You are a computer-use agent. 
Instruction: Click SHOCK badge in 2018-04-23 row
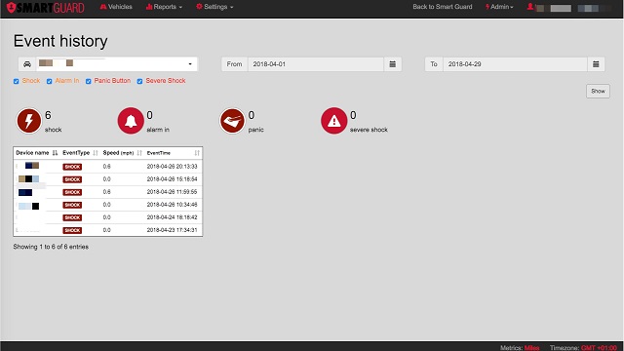[72, 230]
